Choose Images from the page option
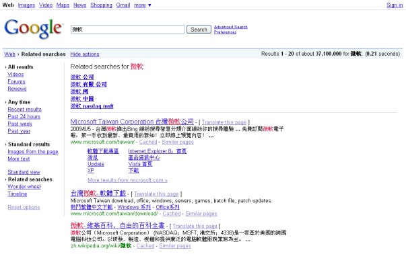This screenshot has height=254, width=406. (33, 152)
